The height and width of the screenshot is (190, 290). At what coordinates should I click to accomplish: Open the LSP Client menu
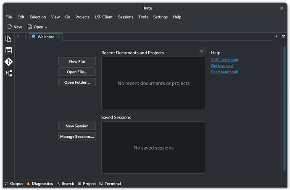click(104, 17)
